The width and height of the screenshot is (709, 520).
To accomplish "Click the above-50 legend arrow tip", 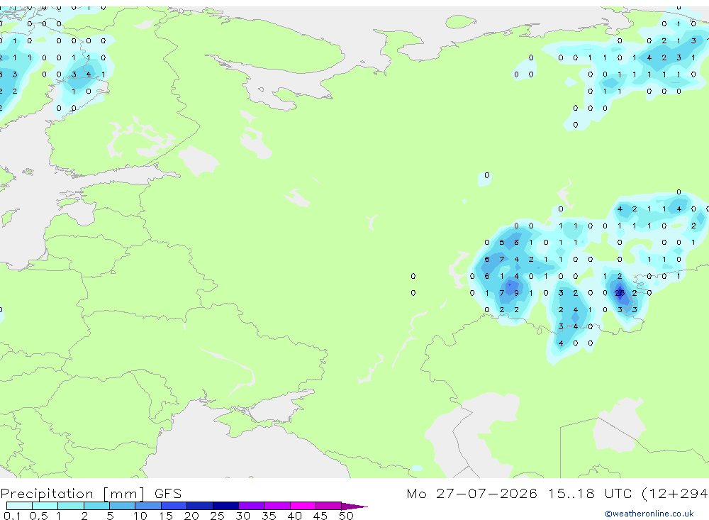I will (x=354, y=506).
